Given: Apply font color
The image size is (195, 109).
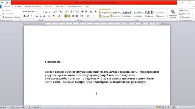Looking at the screenshot, I should (x=59, y=16).
